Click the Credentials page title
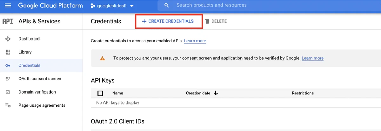The image size is (381, 131). click(x=106, y=21)
